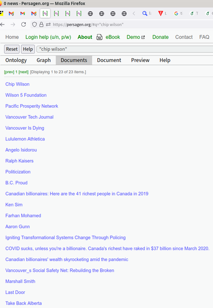Image resolution: width=213 pixels, height=308 pixels.
Task: Switch to the Graph tab
Action: tap(44, 60)
